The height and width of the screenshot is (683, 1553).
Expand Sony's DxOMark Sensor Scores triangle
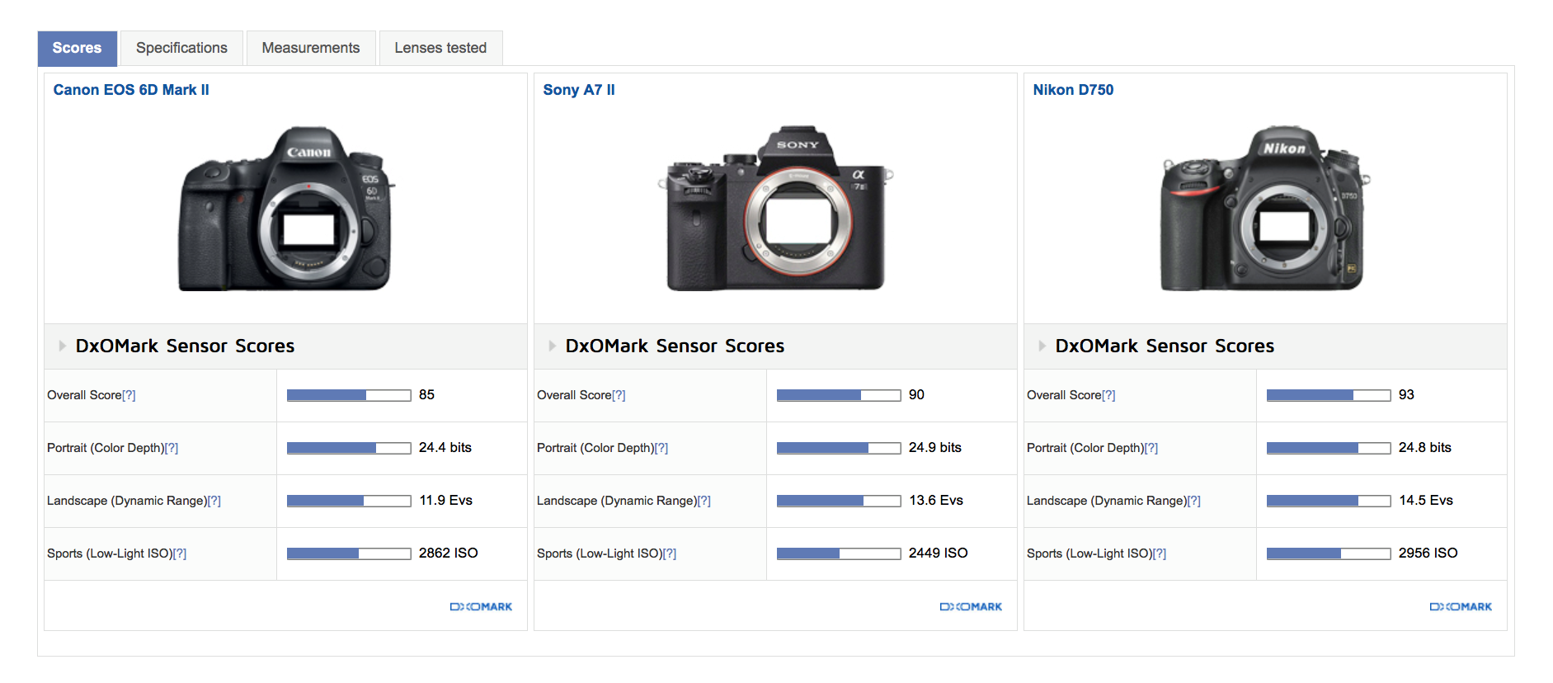tap(552, 346)
